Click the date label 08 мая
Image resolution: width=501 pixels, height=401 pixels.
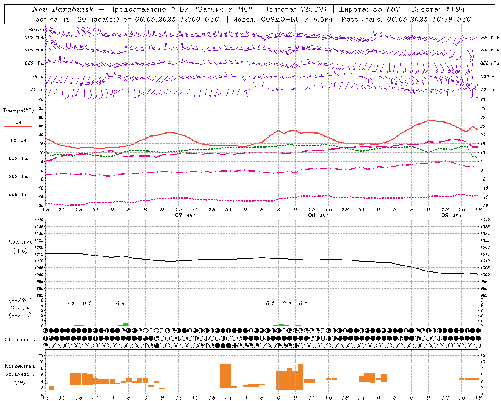click(x=318, y=215)
